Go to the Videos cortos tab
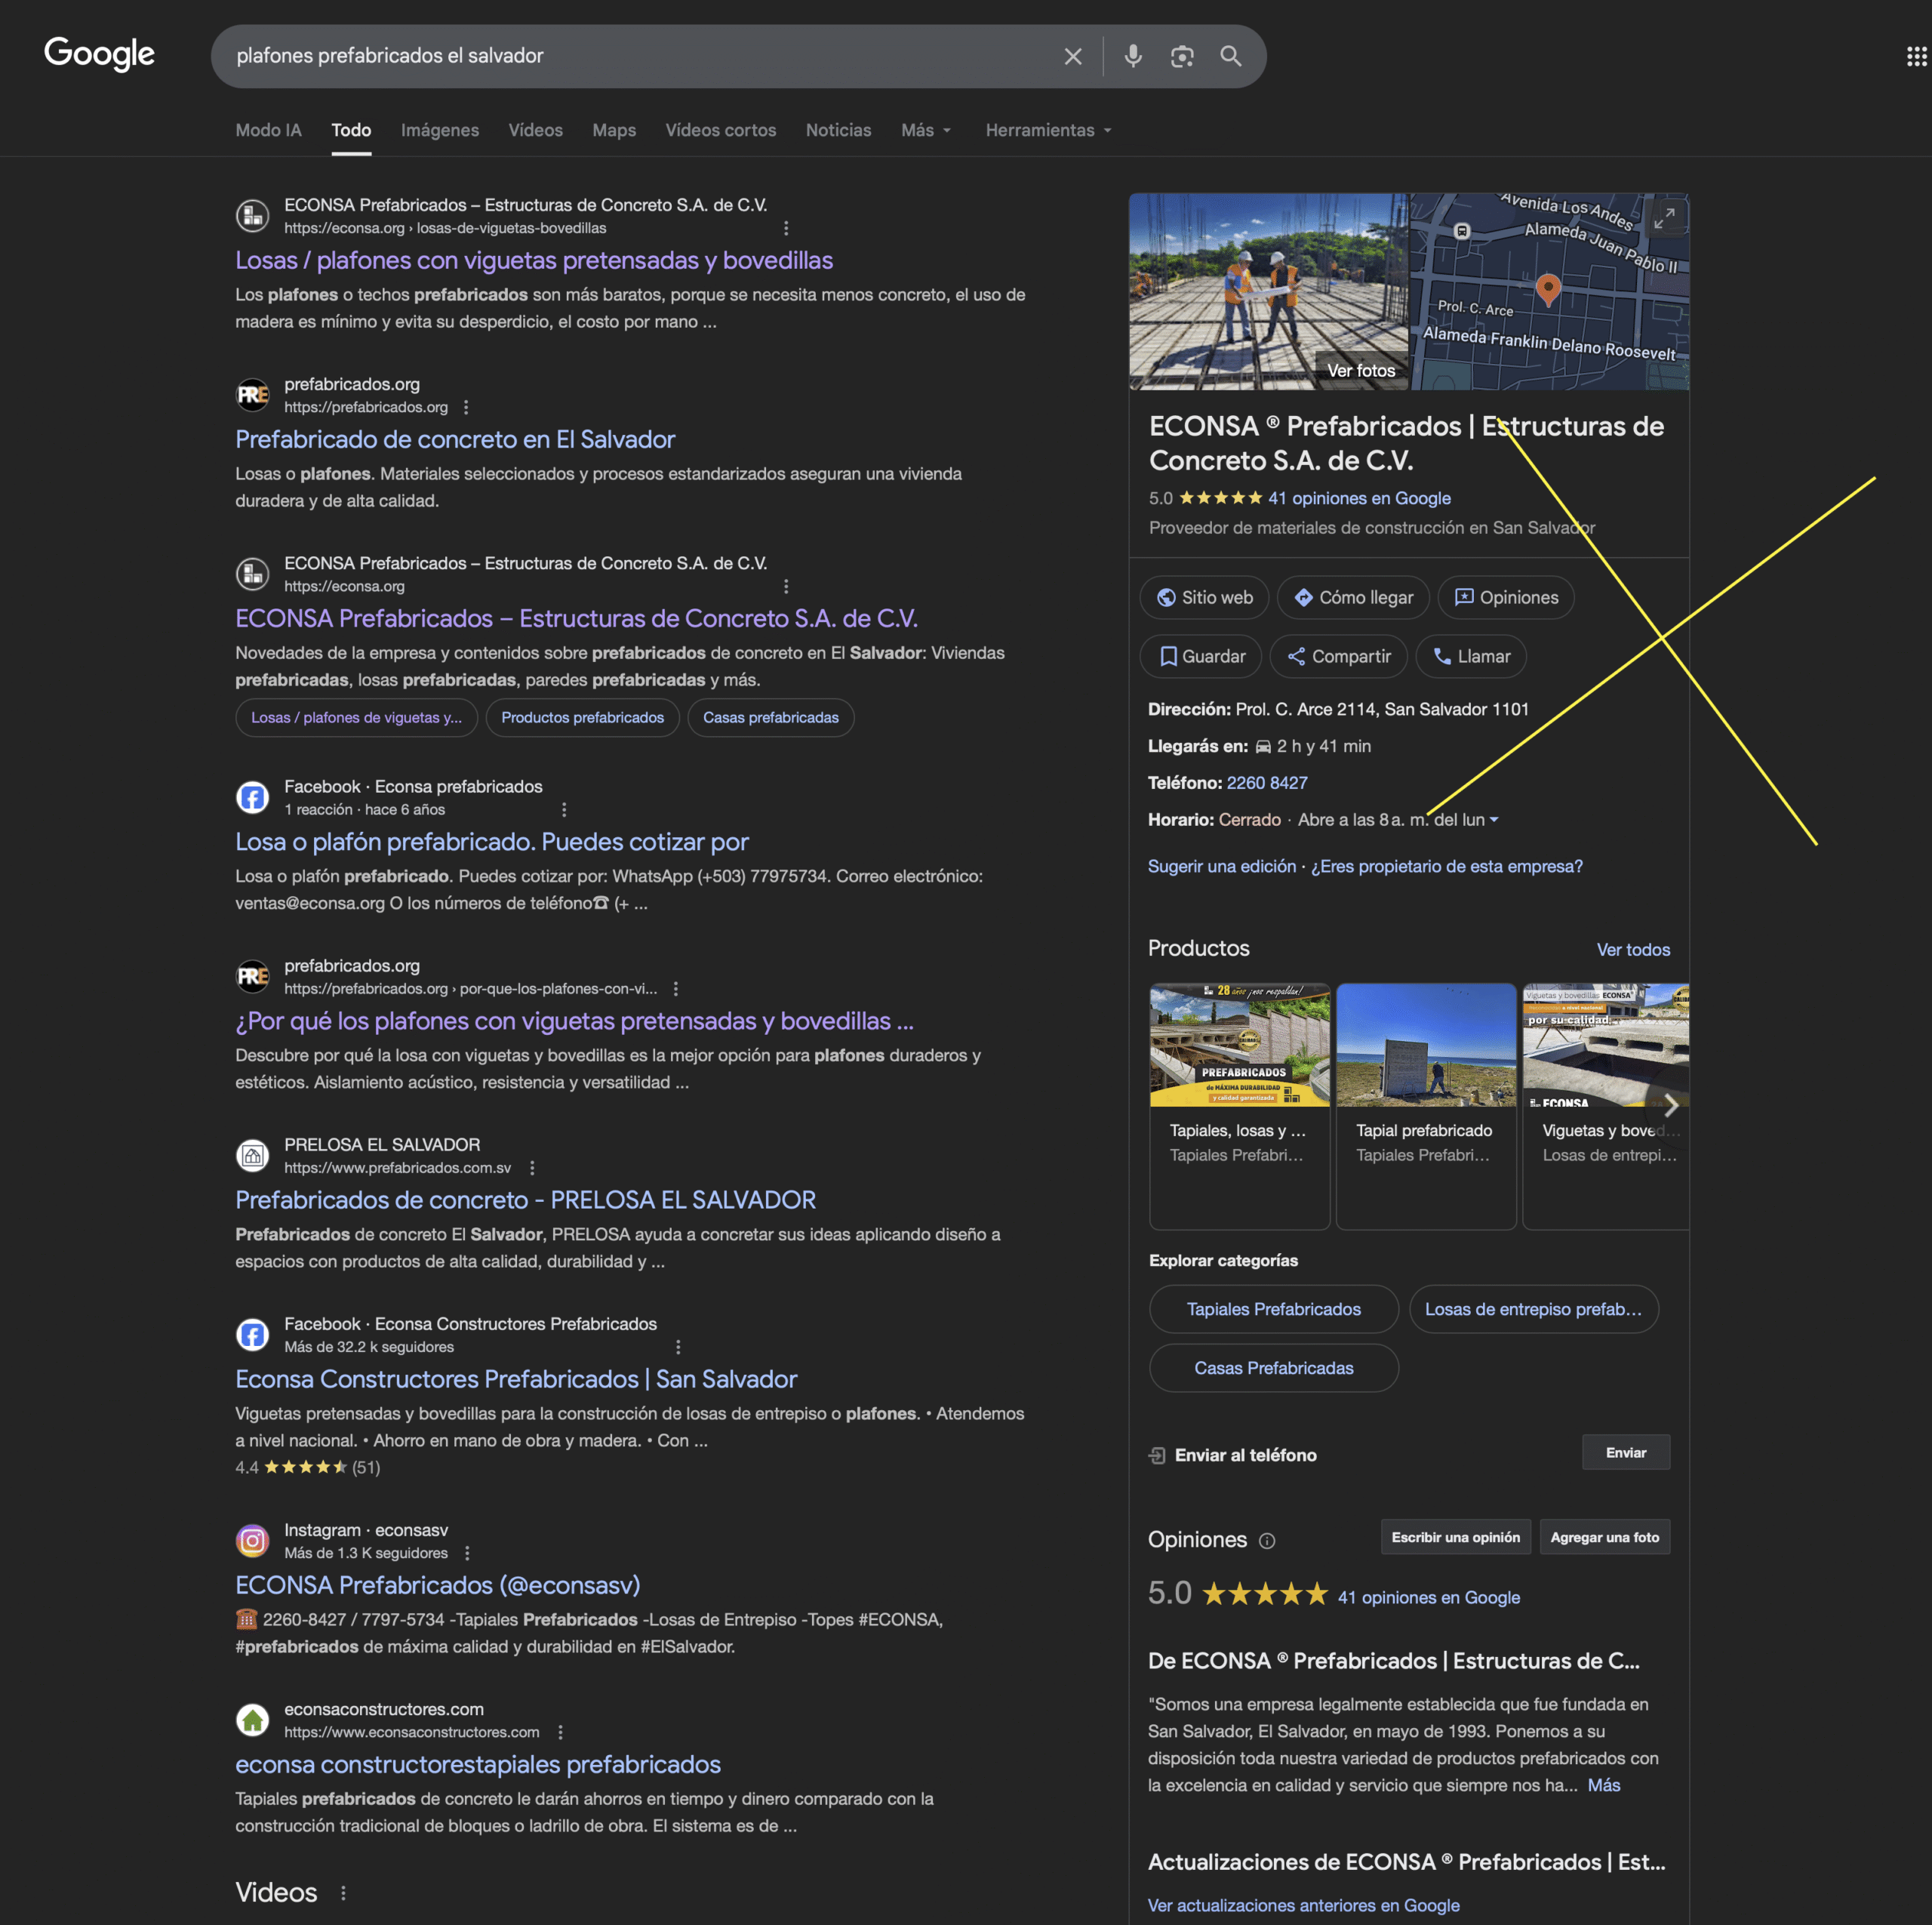 pos(721,130)
